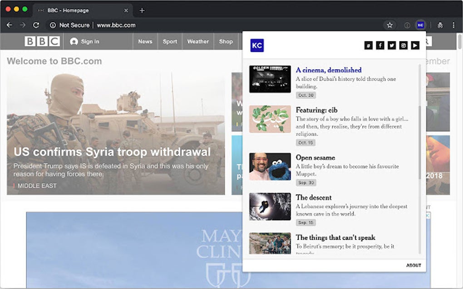Open the Chrome three-dot menu

453,25
